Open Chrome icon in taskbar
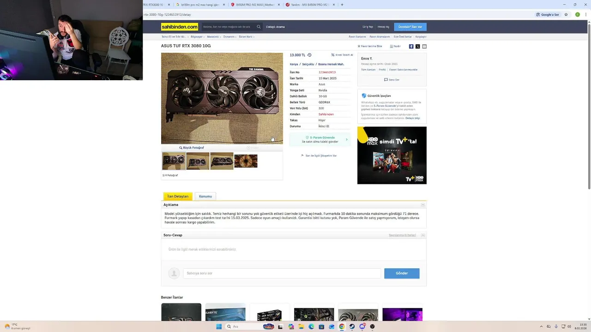Image resolution: width=591 pixels, height=332 pixels. [x=342, y=326]
